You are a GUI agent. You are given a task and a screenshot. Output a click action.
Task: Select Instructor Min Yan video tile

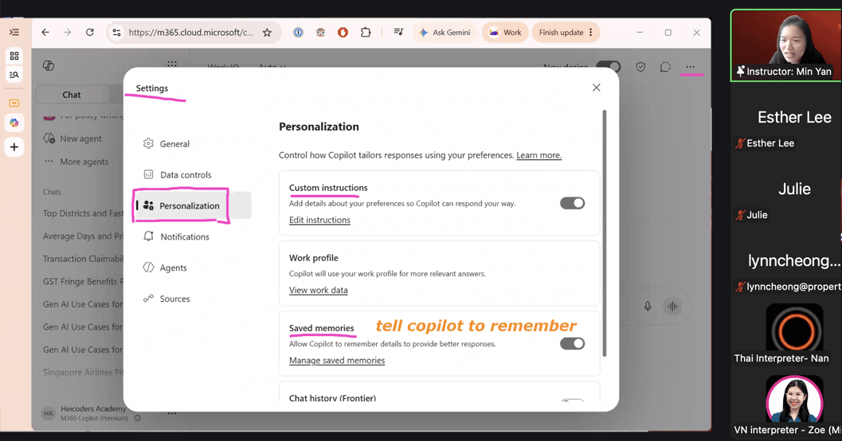pyautogui.click(x=786, y=45)
